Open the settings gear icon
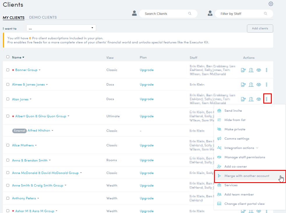The image size is (286, 213). click(271, 4)
